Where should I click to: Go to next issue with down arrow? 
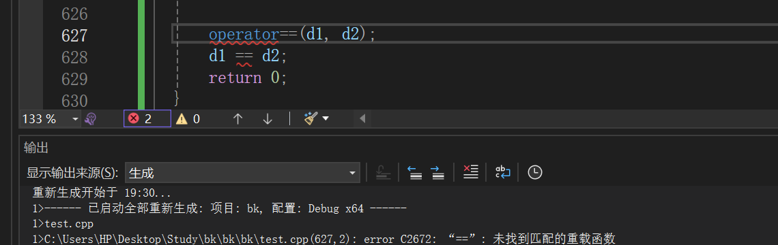click(268, 119)
